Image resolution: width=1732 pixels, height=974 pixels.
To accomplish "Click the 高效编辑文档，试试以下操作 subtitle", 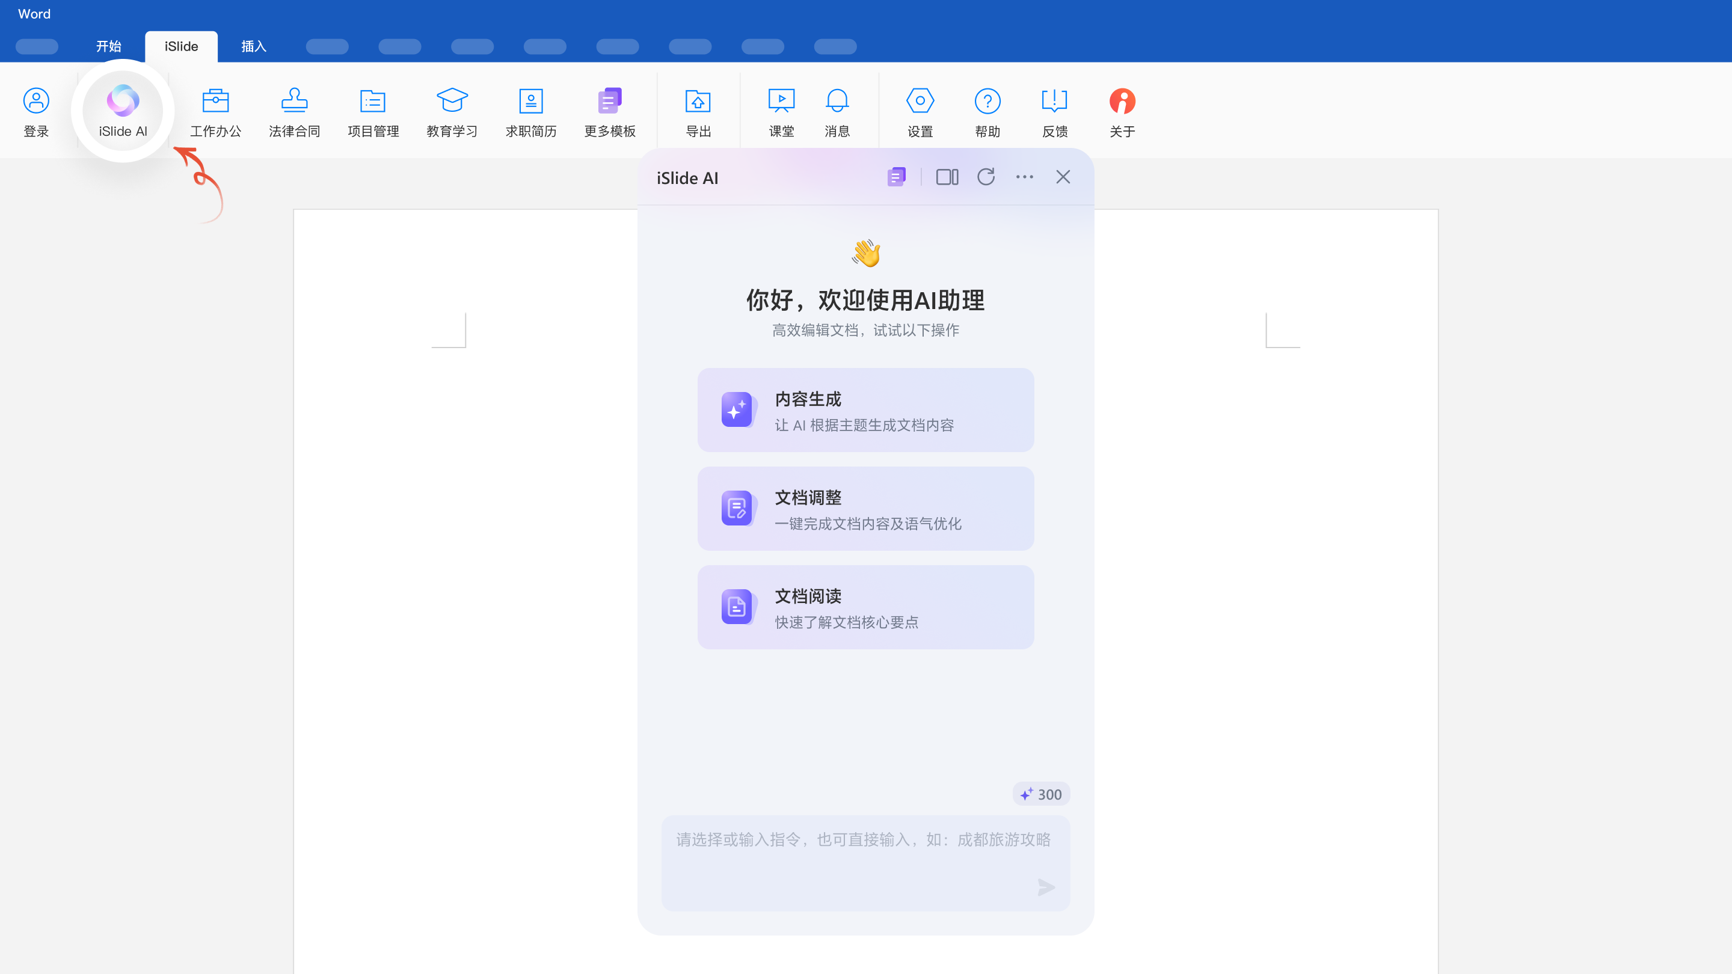I will pyautogui.click(x=865, y=330).
